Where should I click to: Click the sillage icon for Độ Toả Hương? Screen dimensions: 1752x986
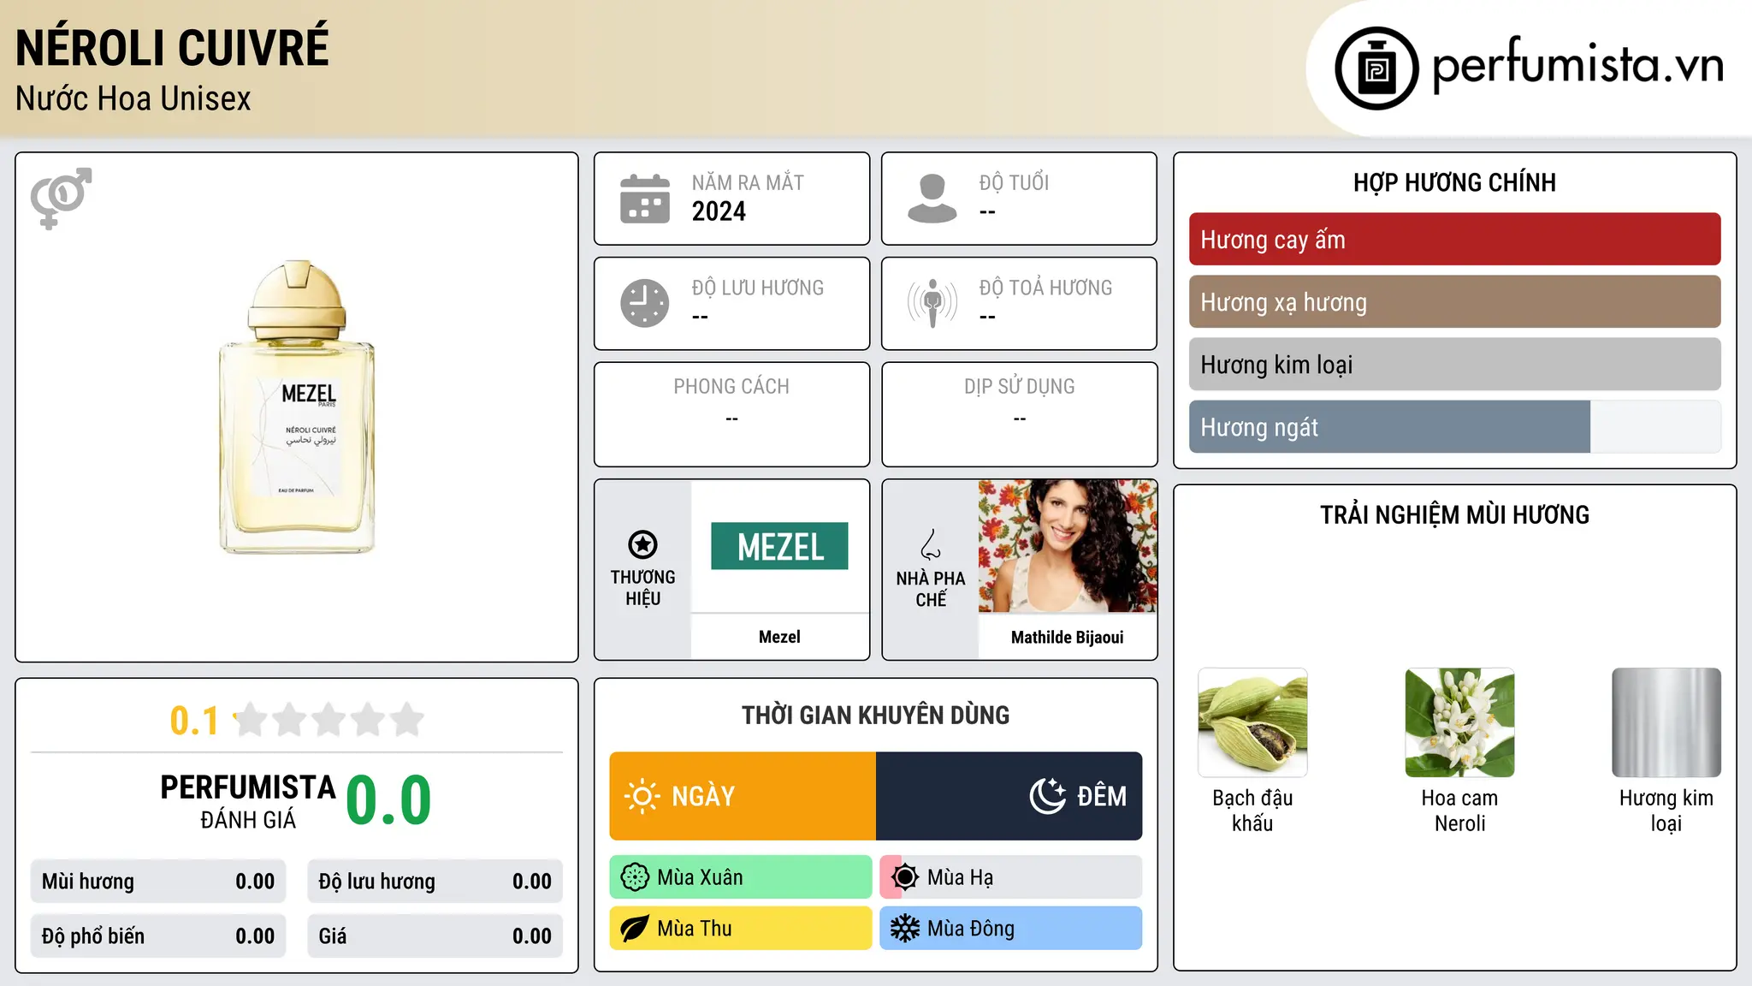(932, 303)
